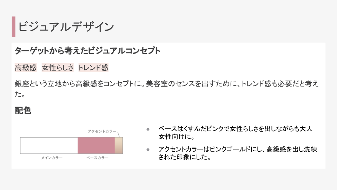
Task: Click the second gray bullet point marker
Action: (148, 150)
